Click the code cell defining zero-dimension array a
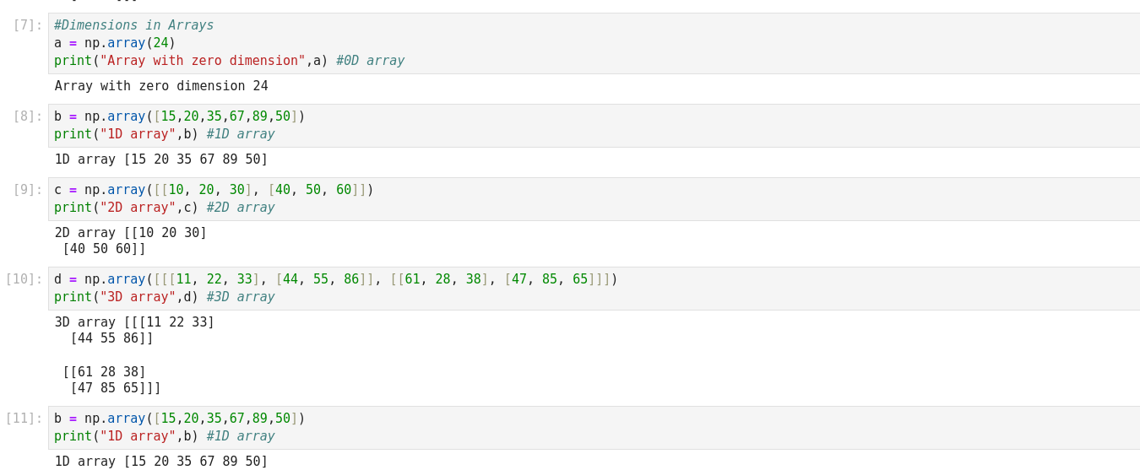The image size is (1140, 470). pyautogui.click(x=591, y=43)
